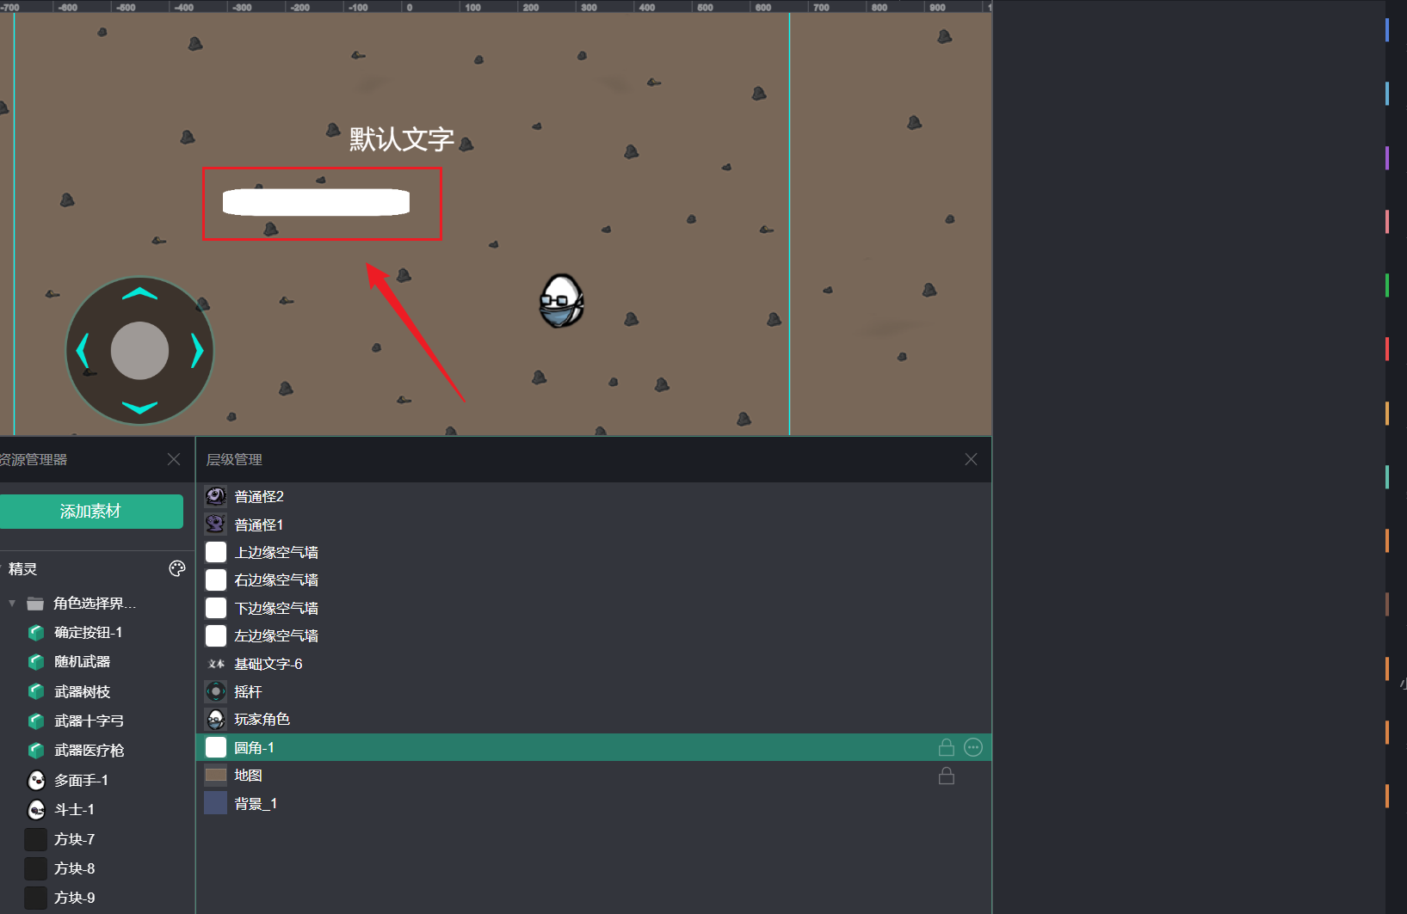This screenshot has width=1407, height=914.
Task: Select the 角色选择界… folder name
Action: 95,604
